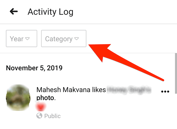
Task: Go back using the back arrow
Action: (14, 12)
